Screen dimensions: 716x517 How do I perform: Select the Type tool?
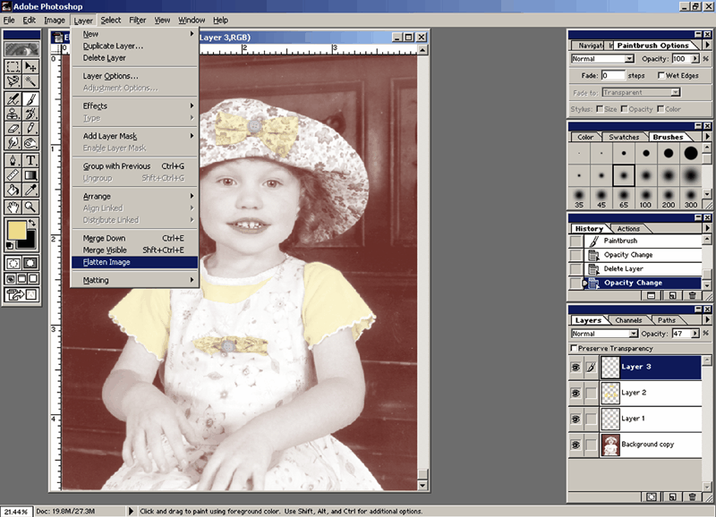click(x=31, y=161)
